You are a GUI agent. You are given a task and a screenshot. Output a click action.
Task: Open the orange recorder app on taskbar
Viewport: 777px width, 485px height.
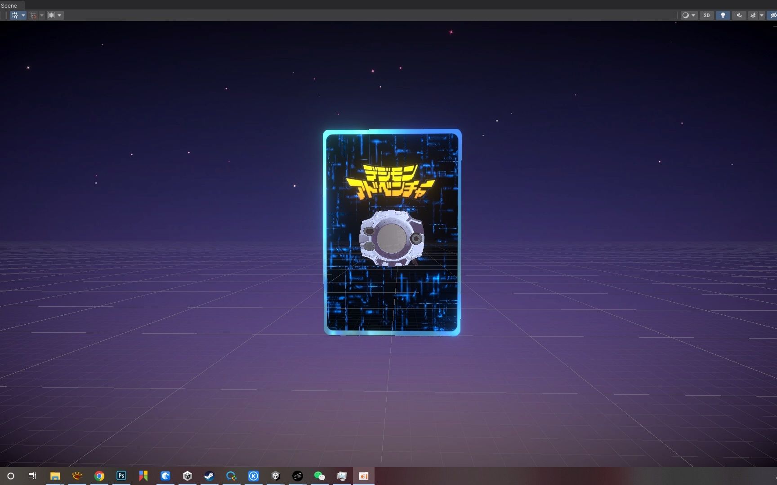coord(363,476)
